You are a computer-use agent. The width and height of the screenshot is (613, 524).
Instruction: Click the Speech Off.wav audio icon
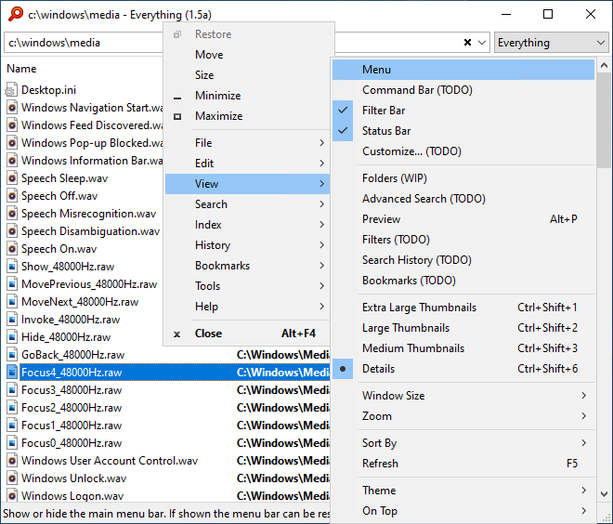click(12, 196)
